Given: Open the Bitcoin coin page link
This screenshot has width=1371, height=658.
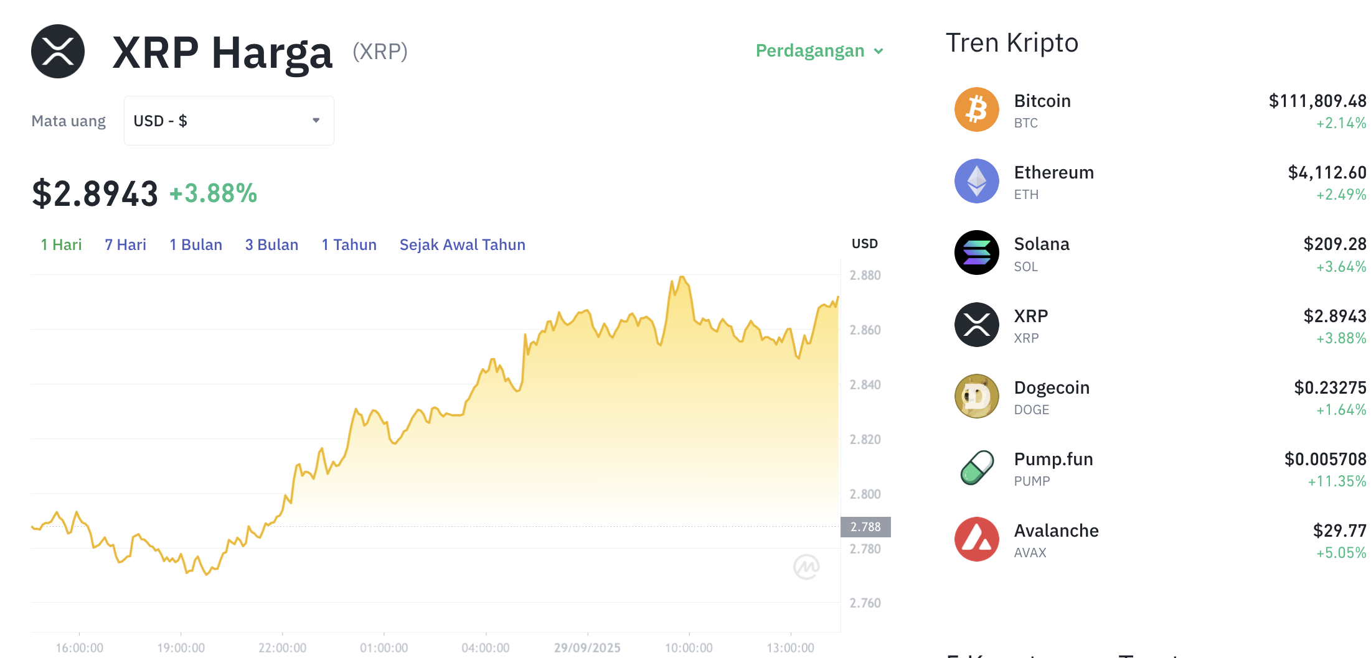Looking at the screenshot, I should point(1042,100).
